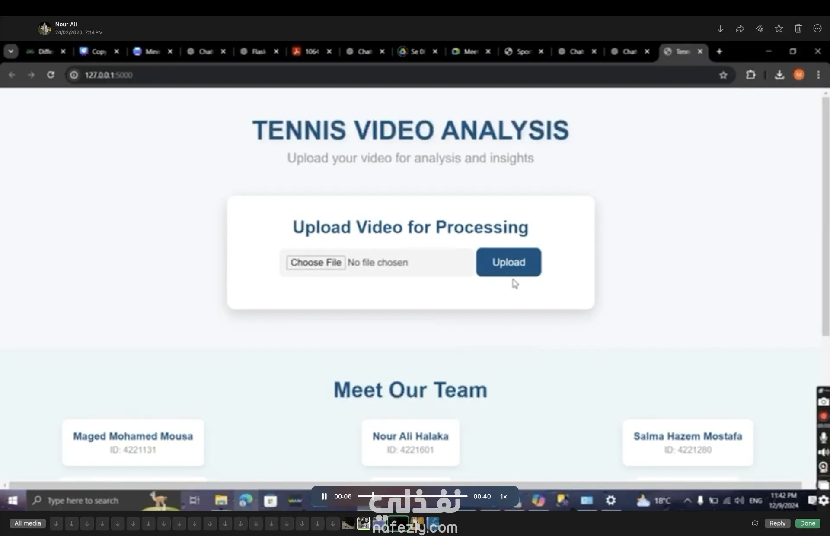Click the Maged Mohamed Mousa team card

click(133, 442)
